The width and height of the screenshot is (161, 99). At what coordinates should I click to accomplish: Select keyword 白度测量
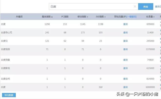[6, 60]
